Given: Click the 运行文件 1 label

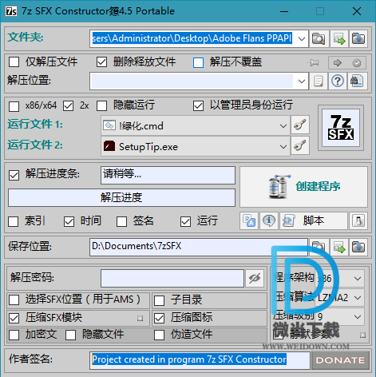Looking at the screenshot, I should (x=35, y=125).
